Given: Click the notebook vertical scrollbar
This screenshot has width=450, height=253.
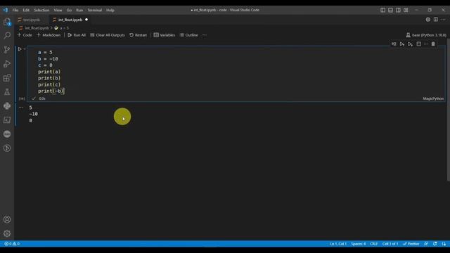Looking at the screenshot, I should pos(449,109).
